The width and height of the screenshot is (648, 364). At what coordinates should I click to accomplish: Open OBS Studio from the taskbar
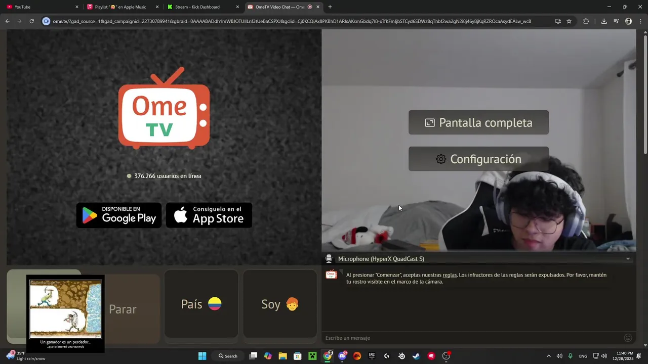[446, 356]
